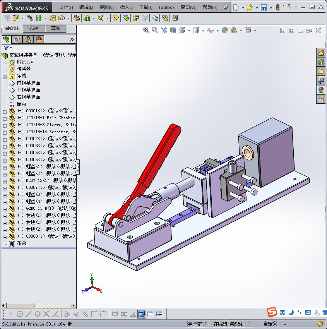Viewport: 327px width, 329px height.
Task: Toggle the 3D drawing view cube button
Action: point(142,314)
